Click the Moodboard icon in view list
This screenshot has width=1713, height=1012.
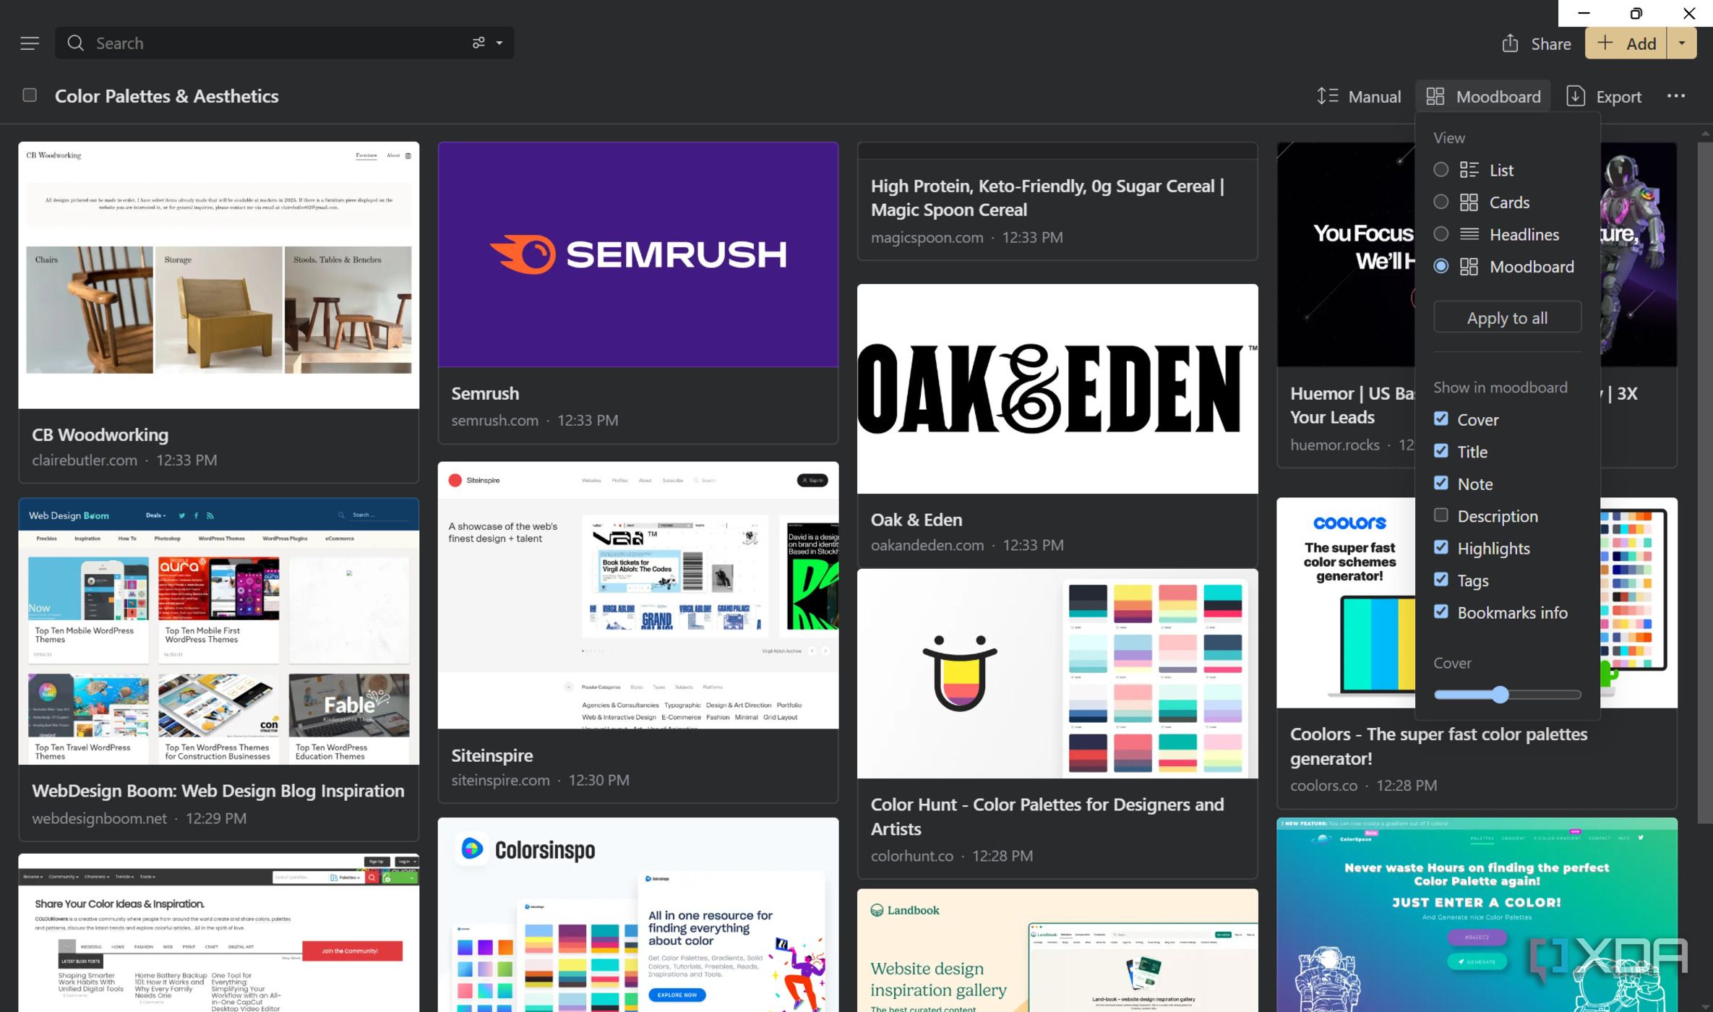[x=1469, y=267]
